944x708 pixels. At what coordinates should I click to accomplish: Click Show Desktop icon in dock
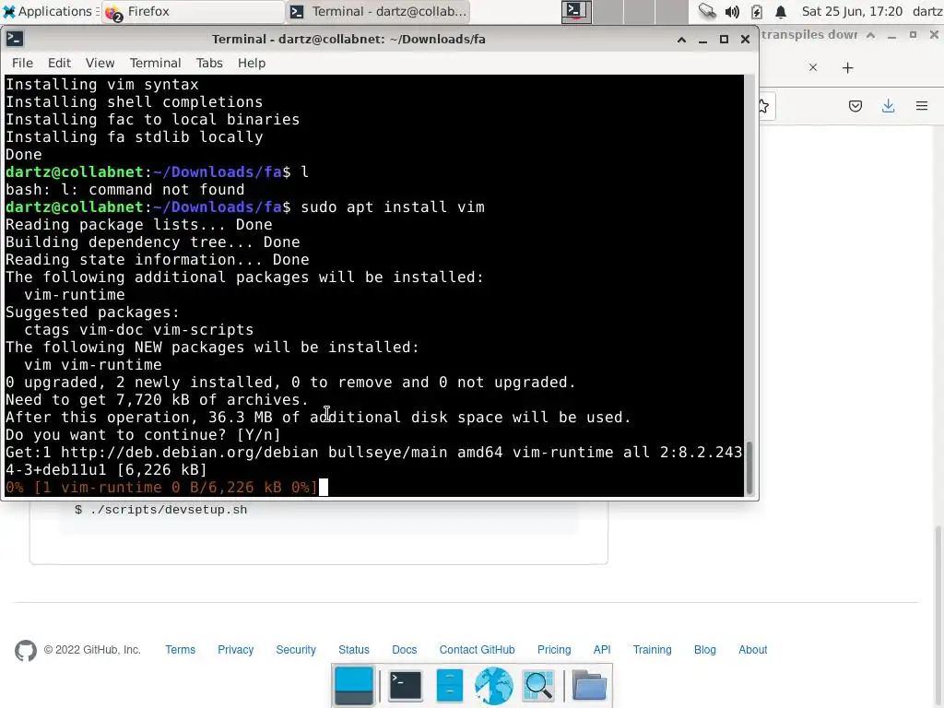(x=353, y=686)
